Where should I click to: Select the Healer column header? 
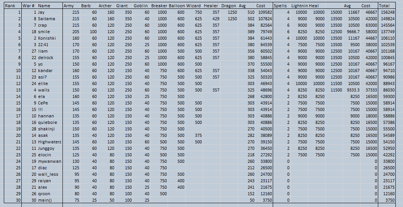tap(211, 6)
